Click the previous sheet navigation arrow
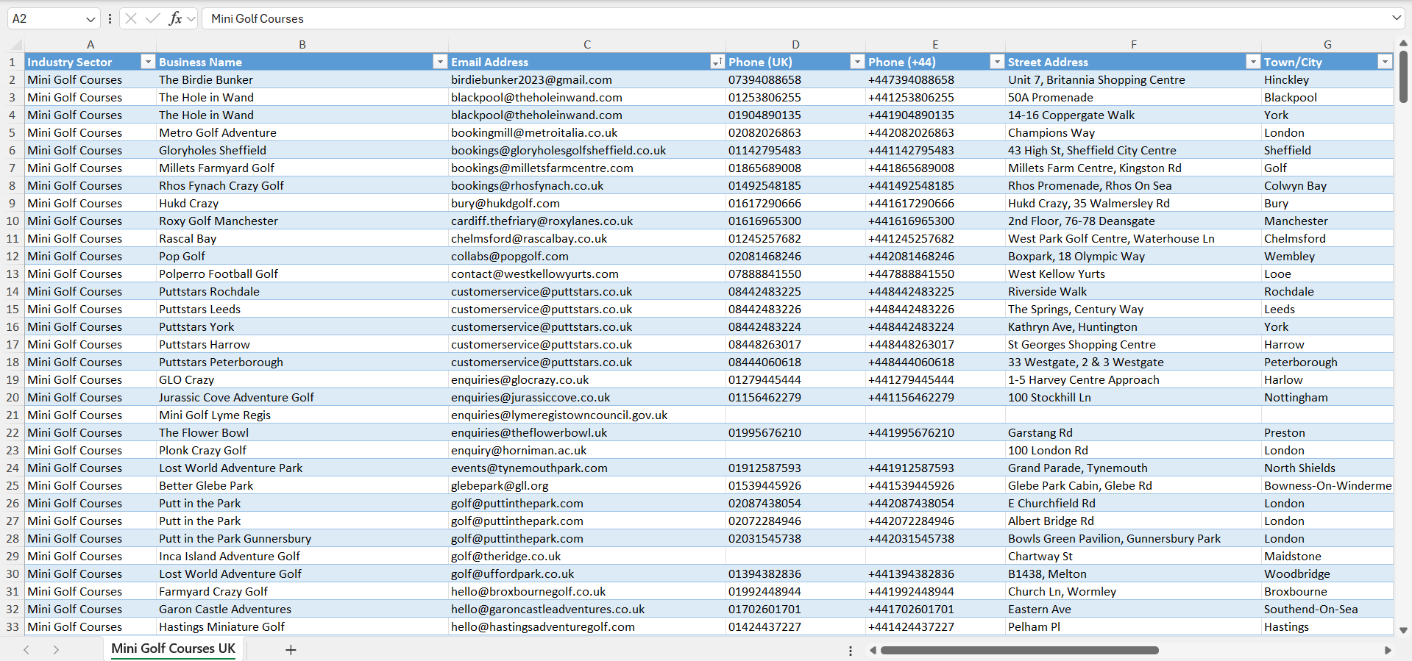The width and height of the screenshot is (1412, 661). (x=26, y=650)
